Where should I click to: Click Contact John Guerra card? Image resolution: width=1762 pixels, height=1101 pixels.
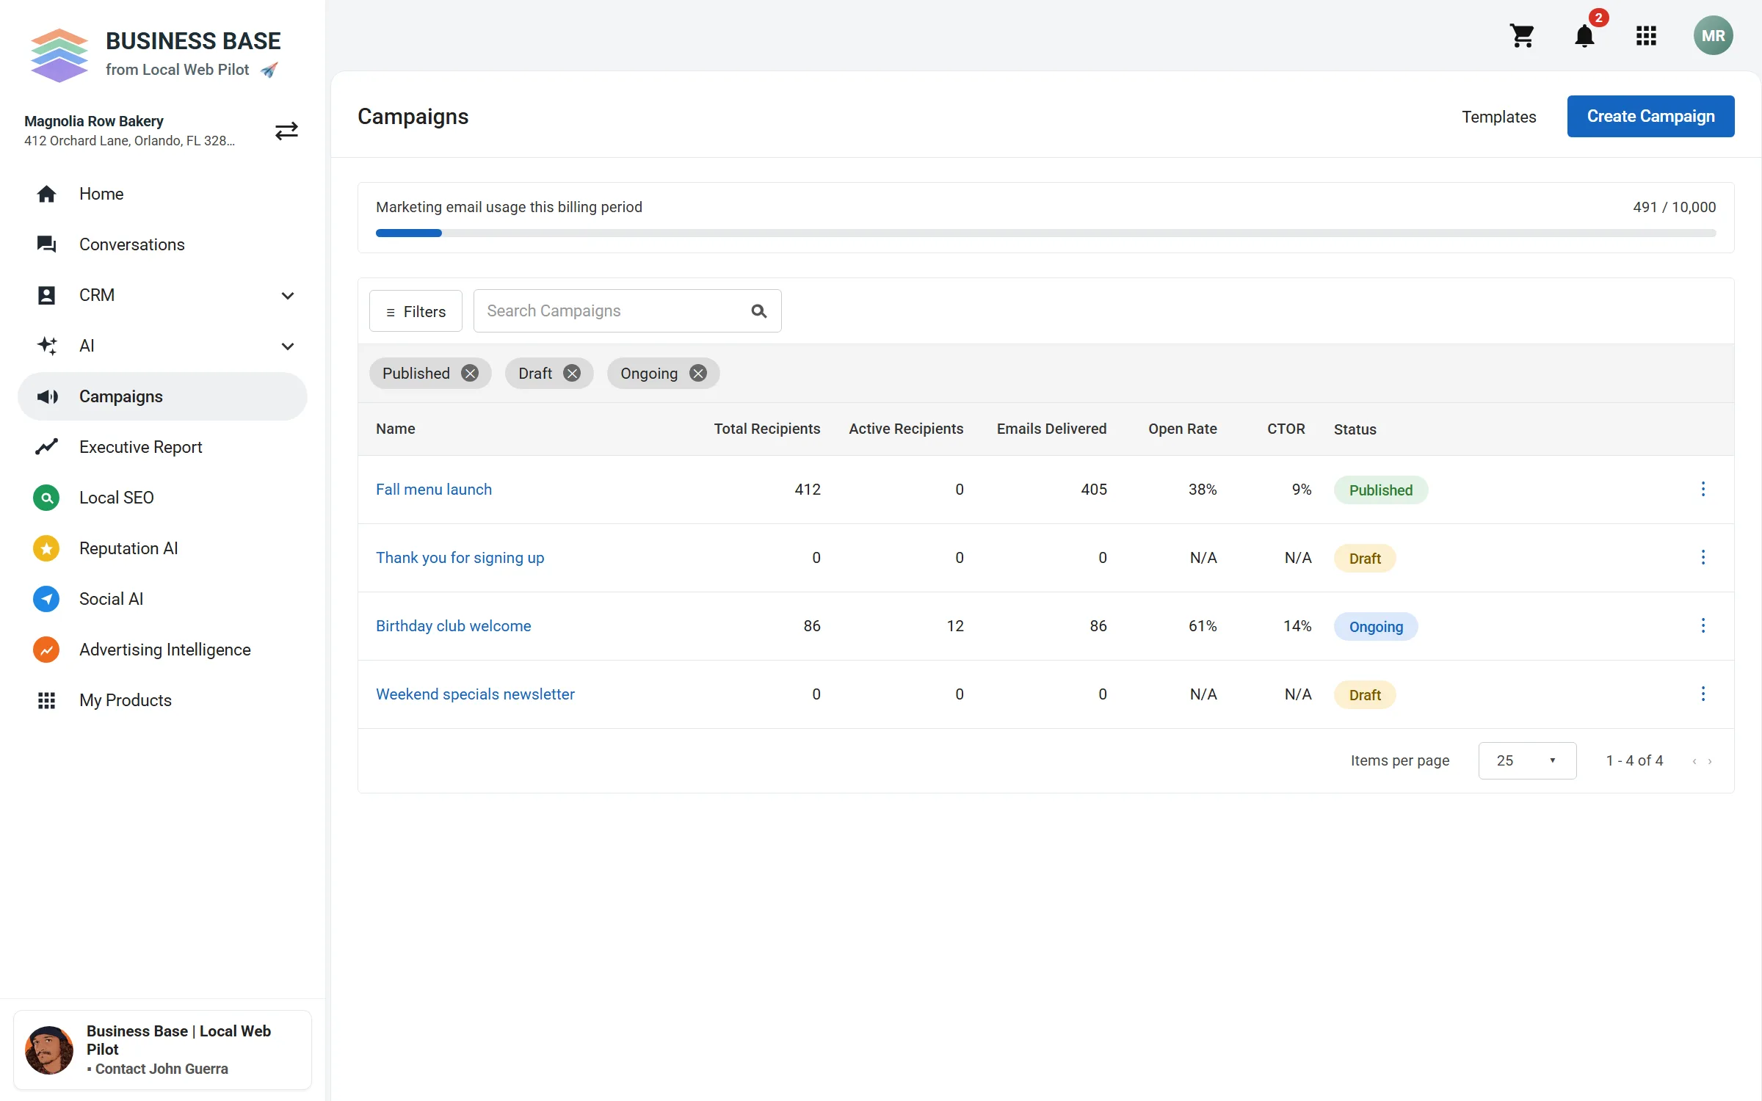(162, 1050)
